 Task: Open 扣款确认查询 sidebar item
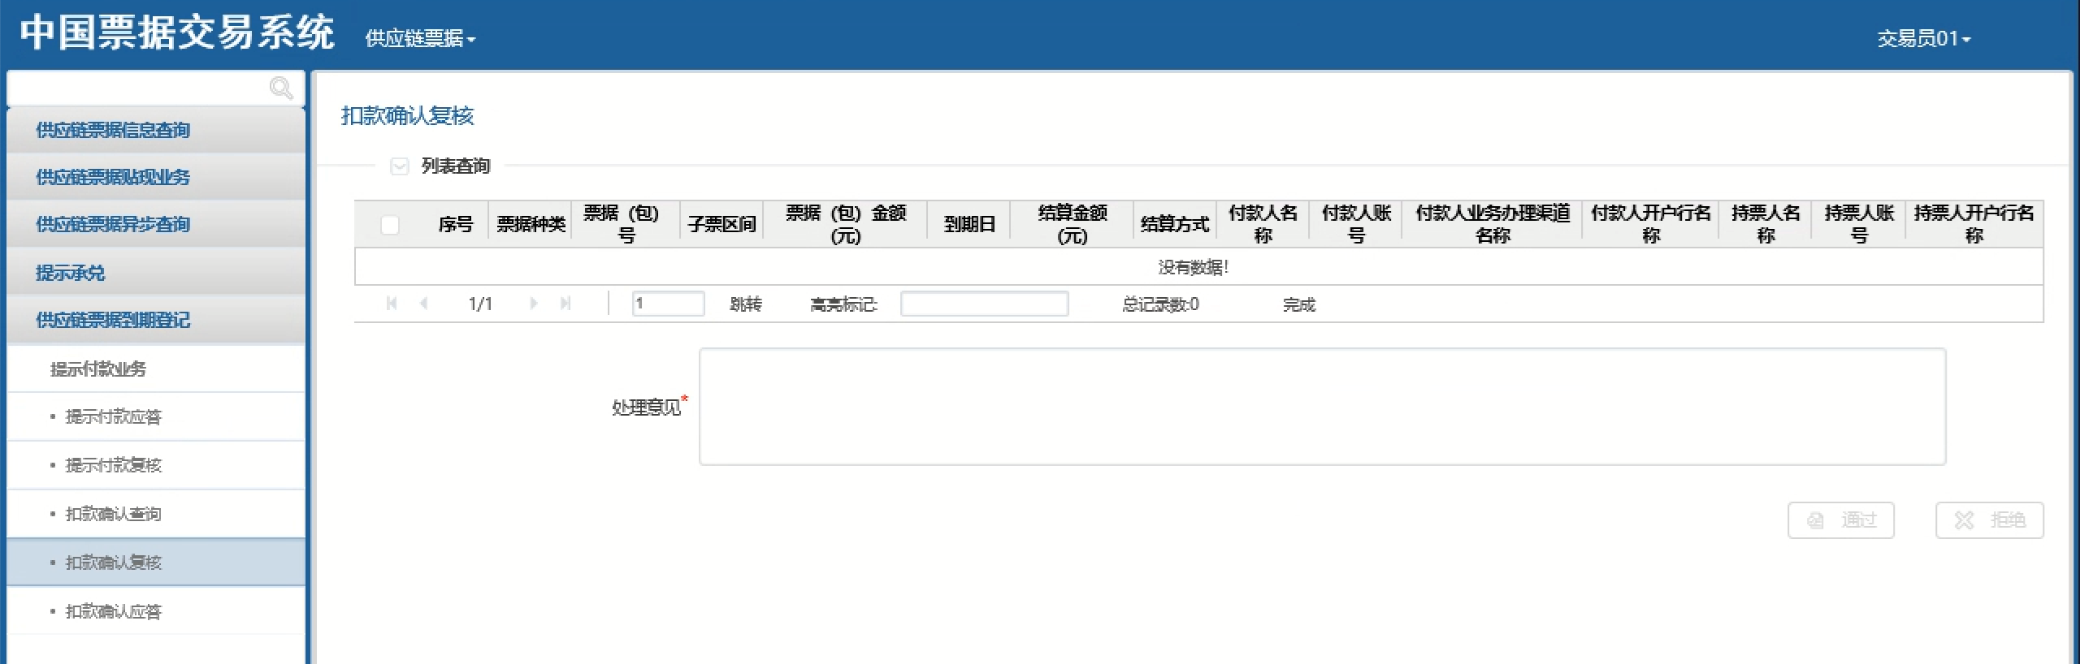pyautogui.click(x=156, y=514)
